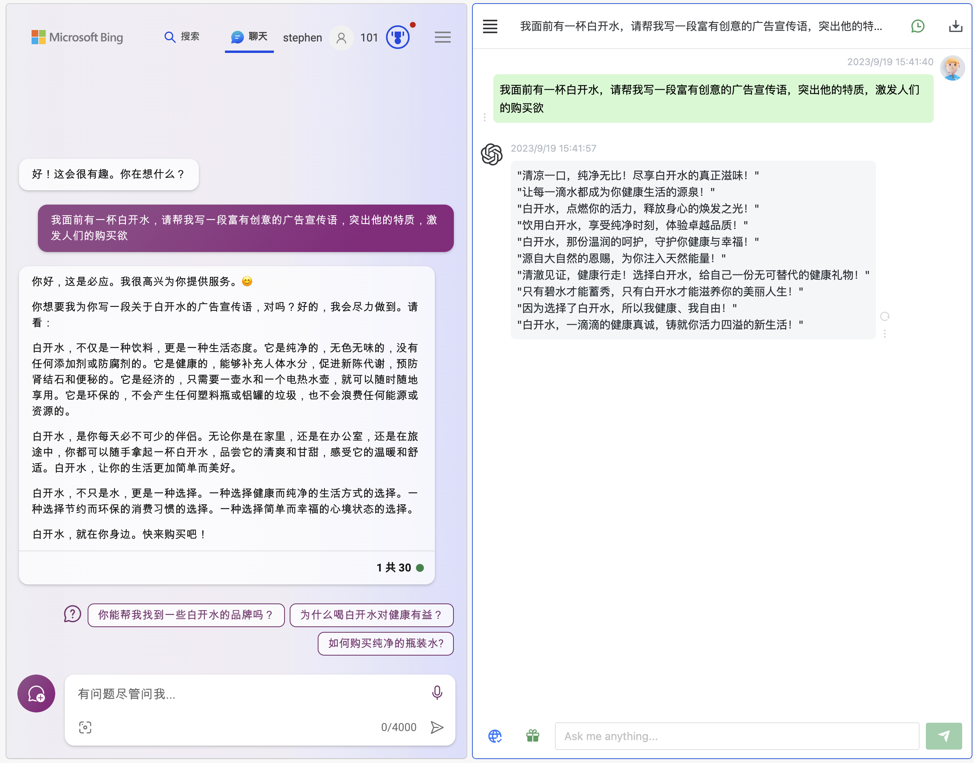Image resolution: width=974 pixels, height=763 pixels.
Task: Click the green chat history clock icon
Action: click(917, 26)
